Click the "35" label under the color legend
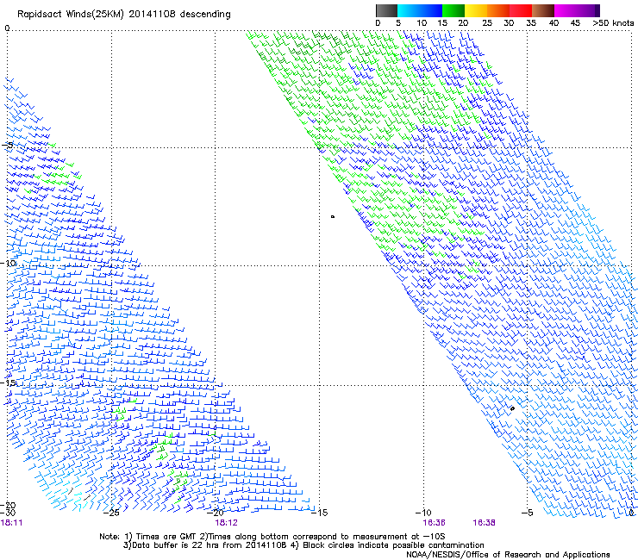Image resolution: width=638 pixels, height=560 pixels. click(531, 22)
